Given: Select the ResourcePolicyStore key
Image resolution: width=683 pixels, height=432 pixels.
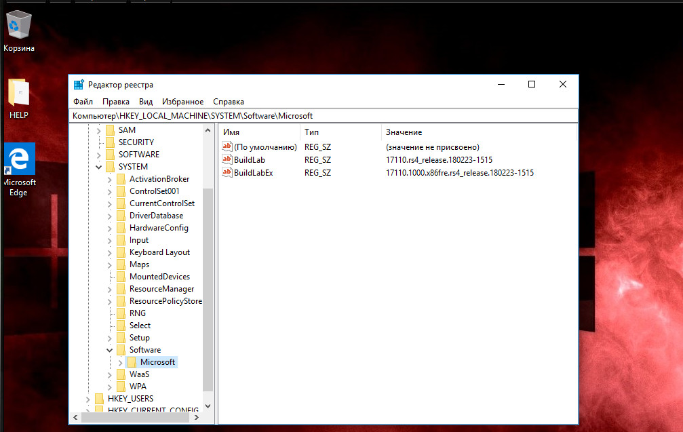Looking at the screenshot, I should tap(165, 301).
